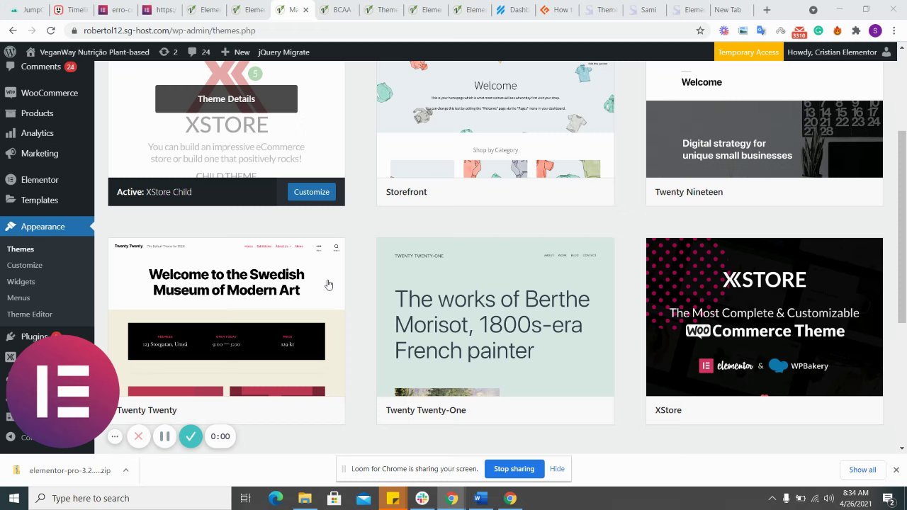Viewport: 907px width, 510px height.
Task: Open the Chrome three-dot menu
Action: [894, 30]
